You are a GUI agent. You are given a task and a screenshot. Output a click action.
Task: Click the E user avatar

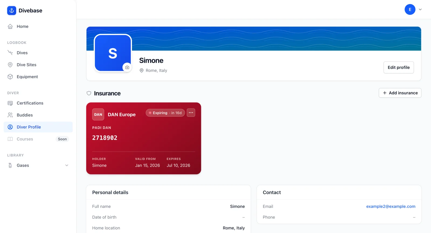coord(410,9)
